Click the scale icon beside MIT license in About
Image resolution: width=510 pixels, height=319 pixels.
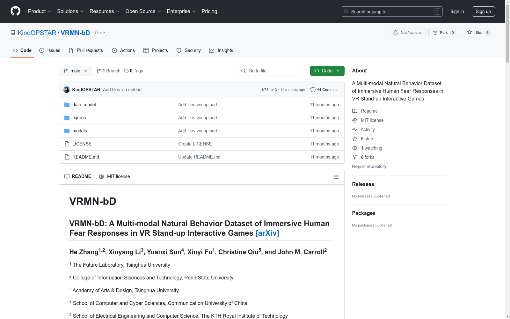pyautogui.click(x=355, y=120)
